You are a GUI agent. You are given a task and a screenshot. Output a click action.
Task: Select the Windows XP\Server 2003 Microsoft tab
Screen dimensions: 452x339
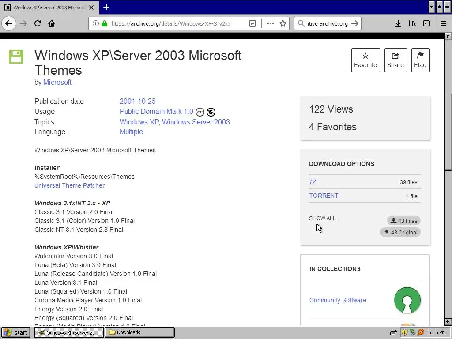click(49, 8)
